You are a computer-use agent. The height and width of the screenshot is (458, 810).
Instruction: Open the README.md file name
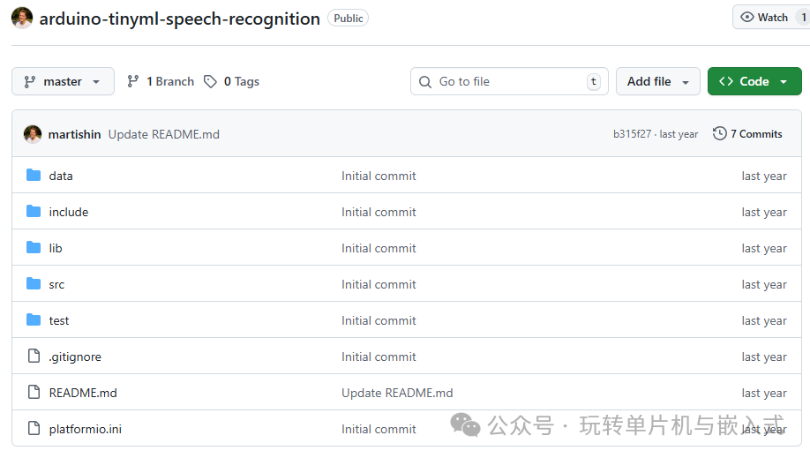83,393
